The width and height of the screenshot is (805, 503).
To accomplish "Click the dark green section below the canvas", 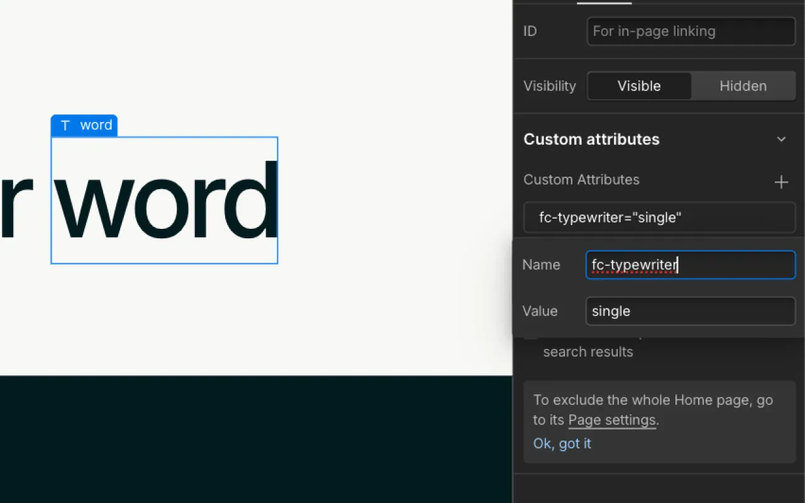I will pyautogui.click(x=252, y=440).
